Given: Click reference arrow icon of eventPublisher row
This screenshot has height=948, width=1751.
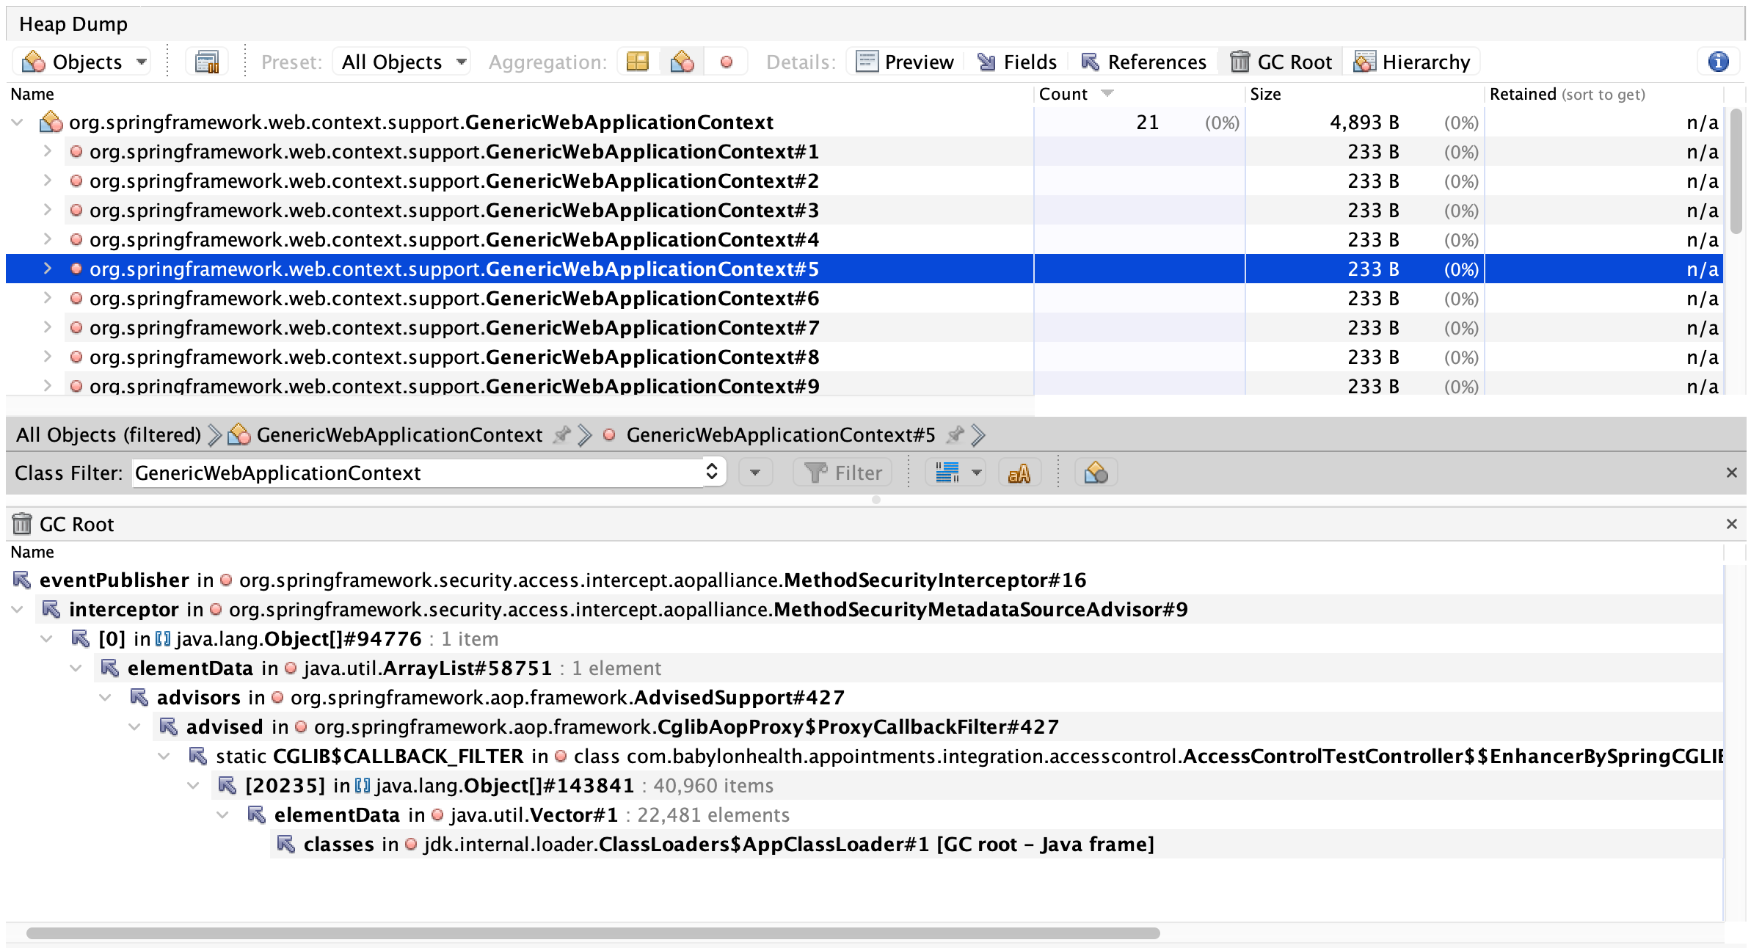Looking at the screenshot, I should [x=22, y=580].
